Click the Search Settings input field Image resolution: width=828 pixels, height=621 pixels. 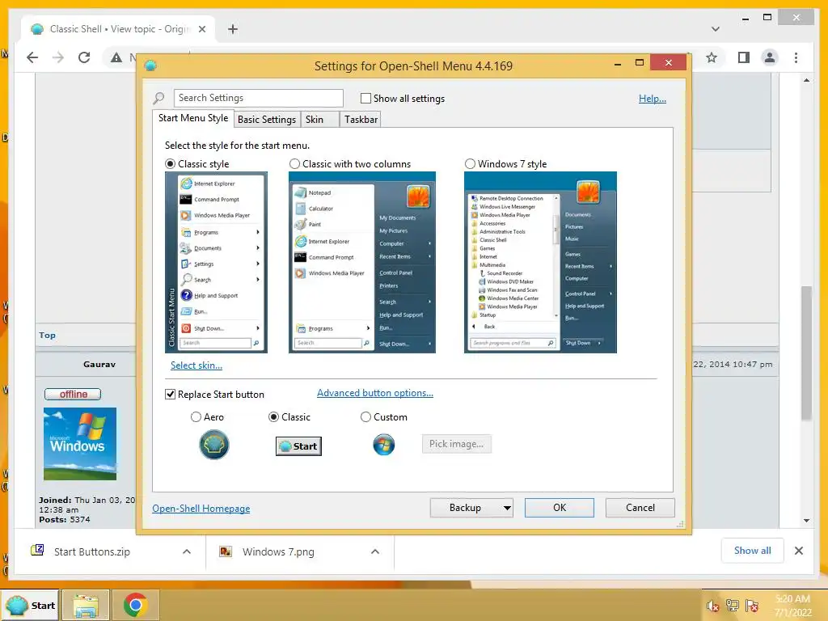[x=258, y=98]
